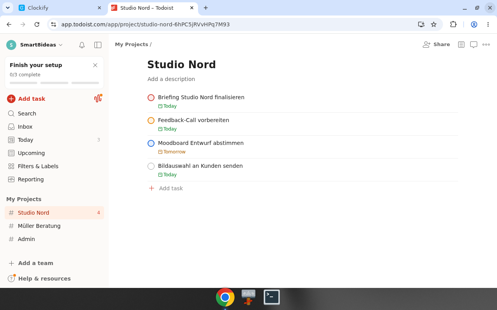Viewport: 497px width, 310px height.
Task: Go back in browser
Action: tap(9, 24)
